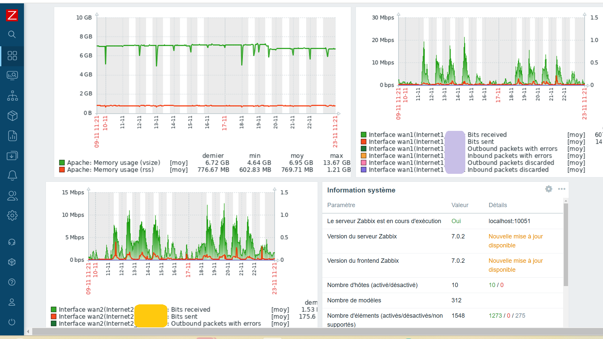
Task: Open the Reports chart icon
Action: [x=12, y=136]
